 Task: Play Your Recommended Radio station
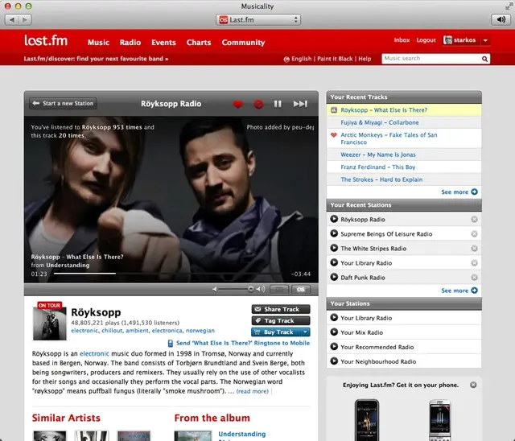click(334, 346)
